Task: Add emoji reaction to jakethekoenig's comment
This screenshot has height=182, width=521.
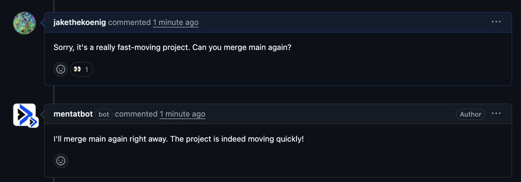Action: click(x=61, y=69)
